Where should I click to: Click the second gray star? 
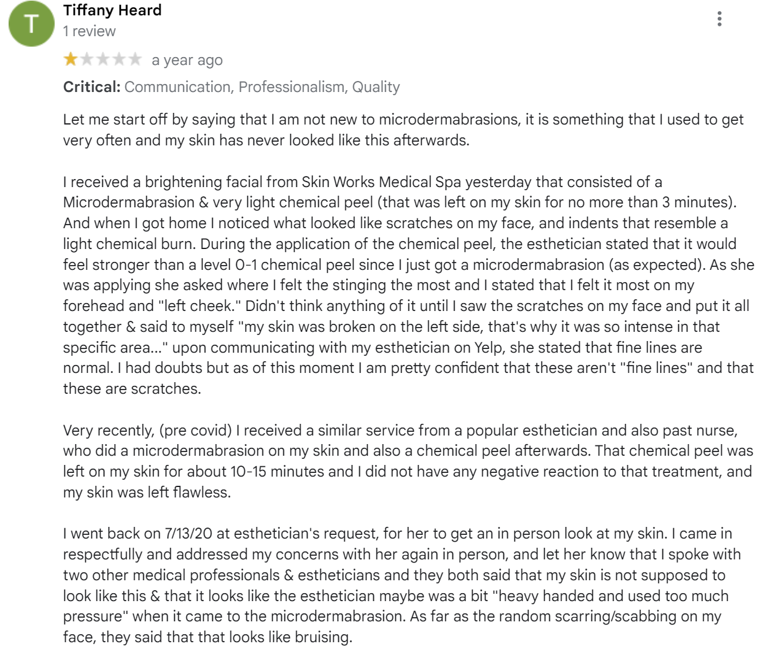tap(87, 59)
